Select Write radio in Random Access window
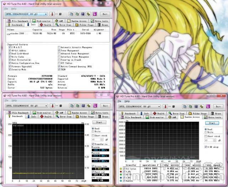Screen dimensions: 228x187 click(x=206, y=132)
